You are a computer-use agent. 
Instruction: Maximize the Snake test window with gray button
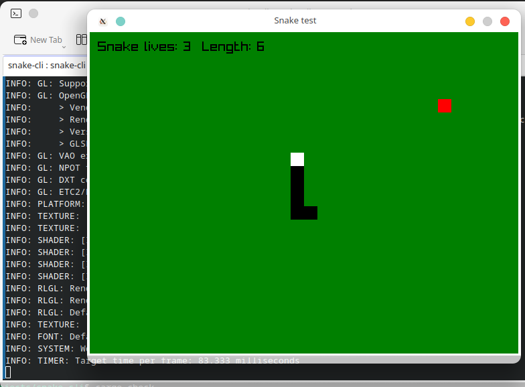(x=487, y=21)
